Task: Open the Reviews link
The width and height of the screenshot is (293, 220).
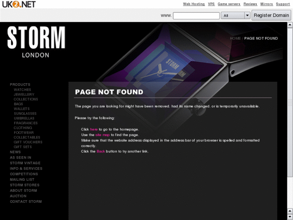Action: [250, 4]
